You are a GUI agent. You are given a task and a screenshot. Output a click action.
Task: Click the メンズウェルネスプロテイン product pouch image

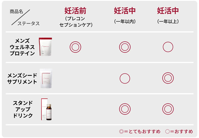pyautogui.click(x=45, y=46)
